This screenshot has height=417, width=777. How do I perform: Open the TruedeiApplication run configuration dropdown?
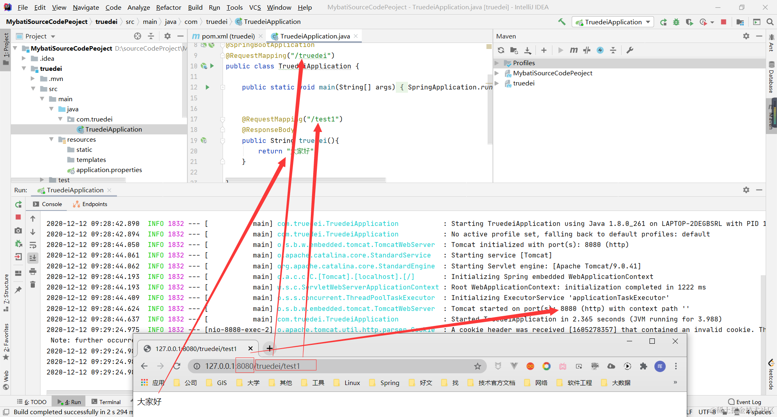[613, 22]
